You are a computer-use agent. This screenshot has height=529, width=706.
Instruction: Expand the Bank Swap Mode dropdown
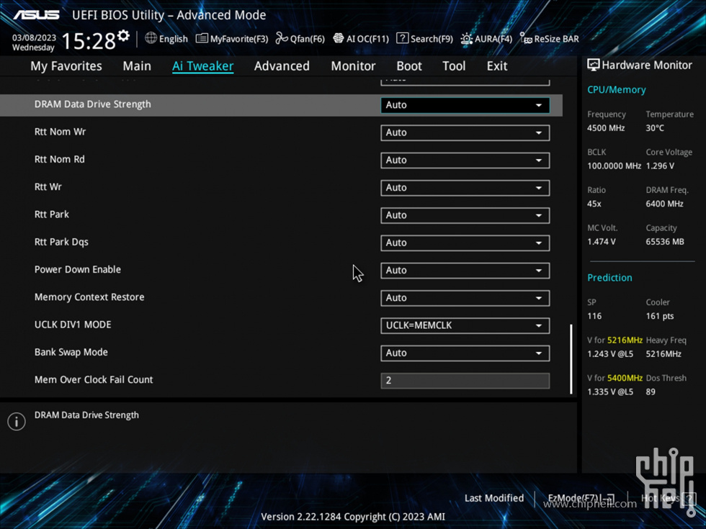(465, 353)
